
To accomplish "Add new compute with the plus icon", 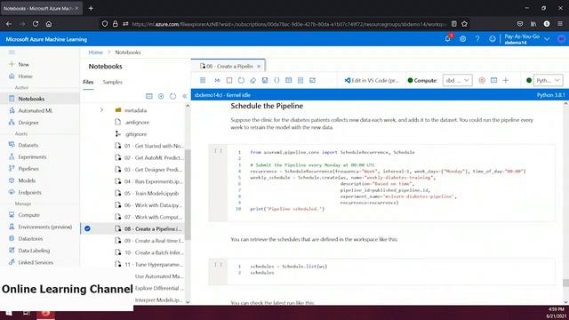I will (x=506, y=80).
